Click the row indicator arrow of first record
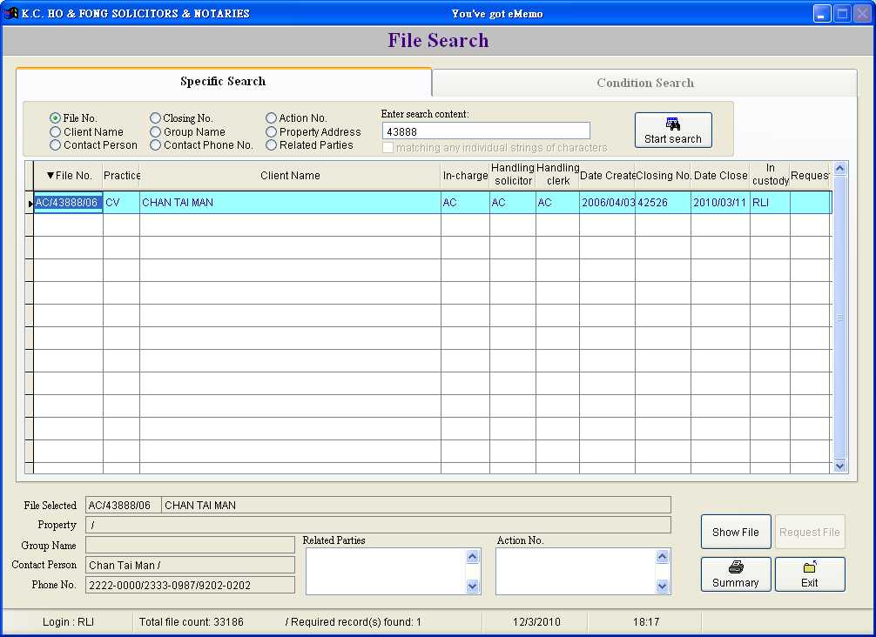 30,204
